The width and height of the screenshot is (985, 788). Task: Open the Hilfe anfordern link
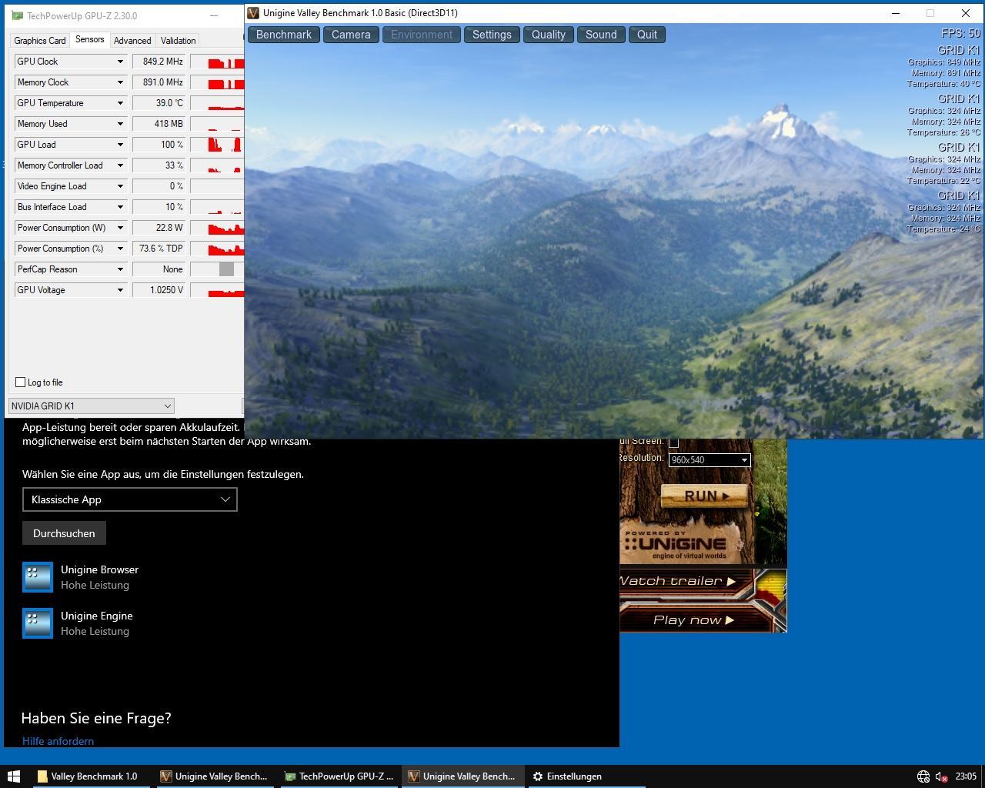click(x=58, y=741)
